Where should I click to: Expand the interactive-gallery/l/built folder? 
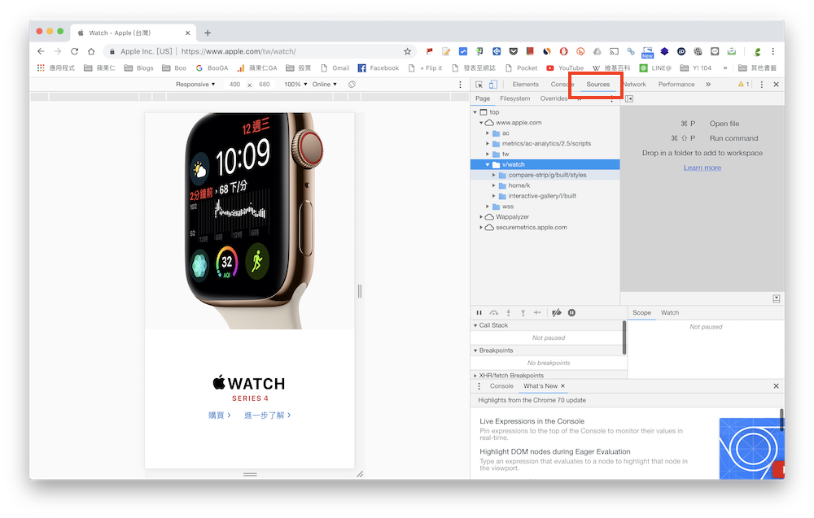[494, 196]
